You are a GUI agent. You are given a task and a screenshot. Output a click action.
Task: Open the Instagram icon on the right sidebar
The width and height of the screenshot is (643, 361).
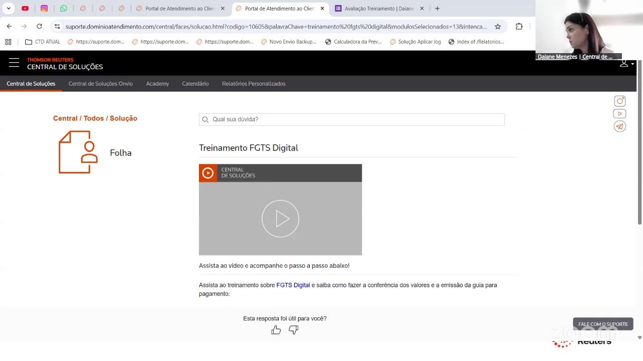coord(620,101)
